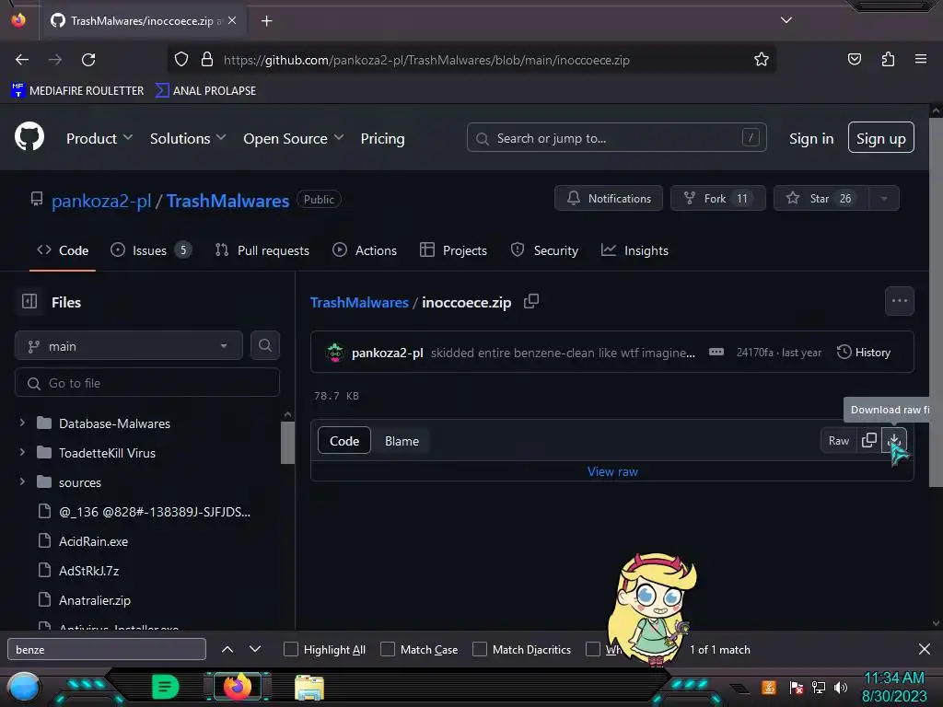Reload the page with the refresh icon
The width and height of the screenshot is (943, 707).
(x=88, y=60)
